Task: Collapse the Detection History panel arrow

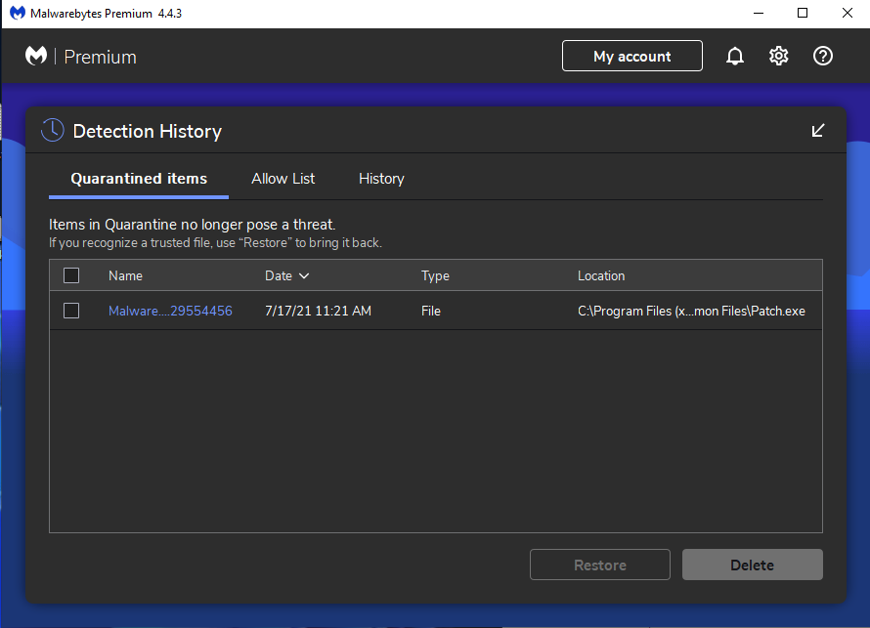Action: point(818,130)
